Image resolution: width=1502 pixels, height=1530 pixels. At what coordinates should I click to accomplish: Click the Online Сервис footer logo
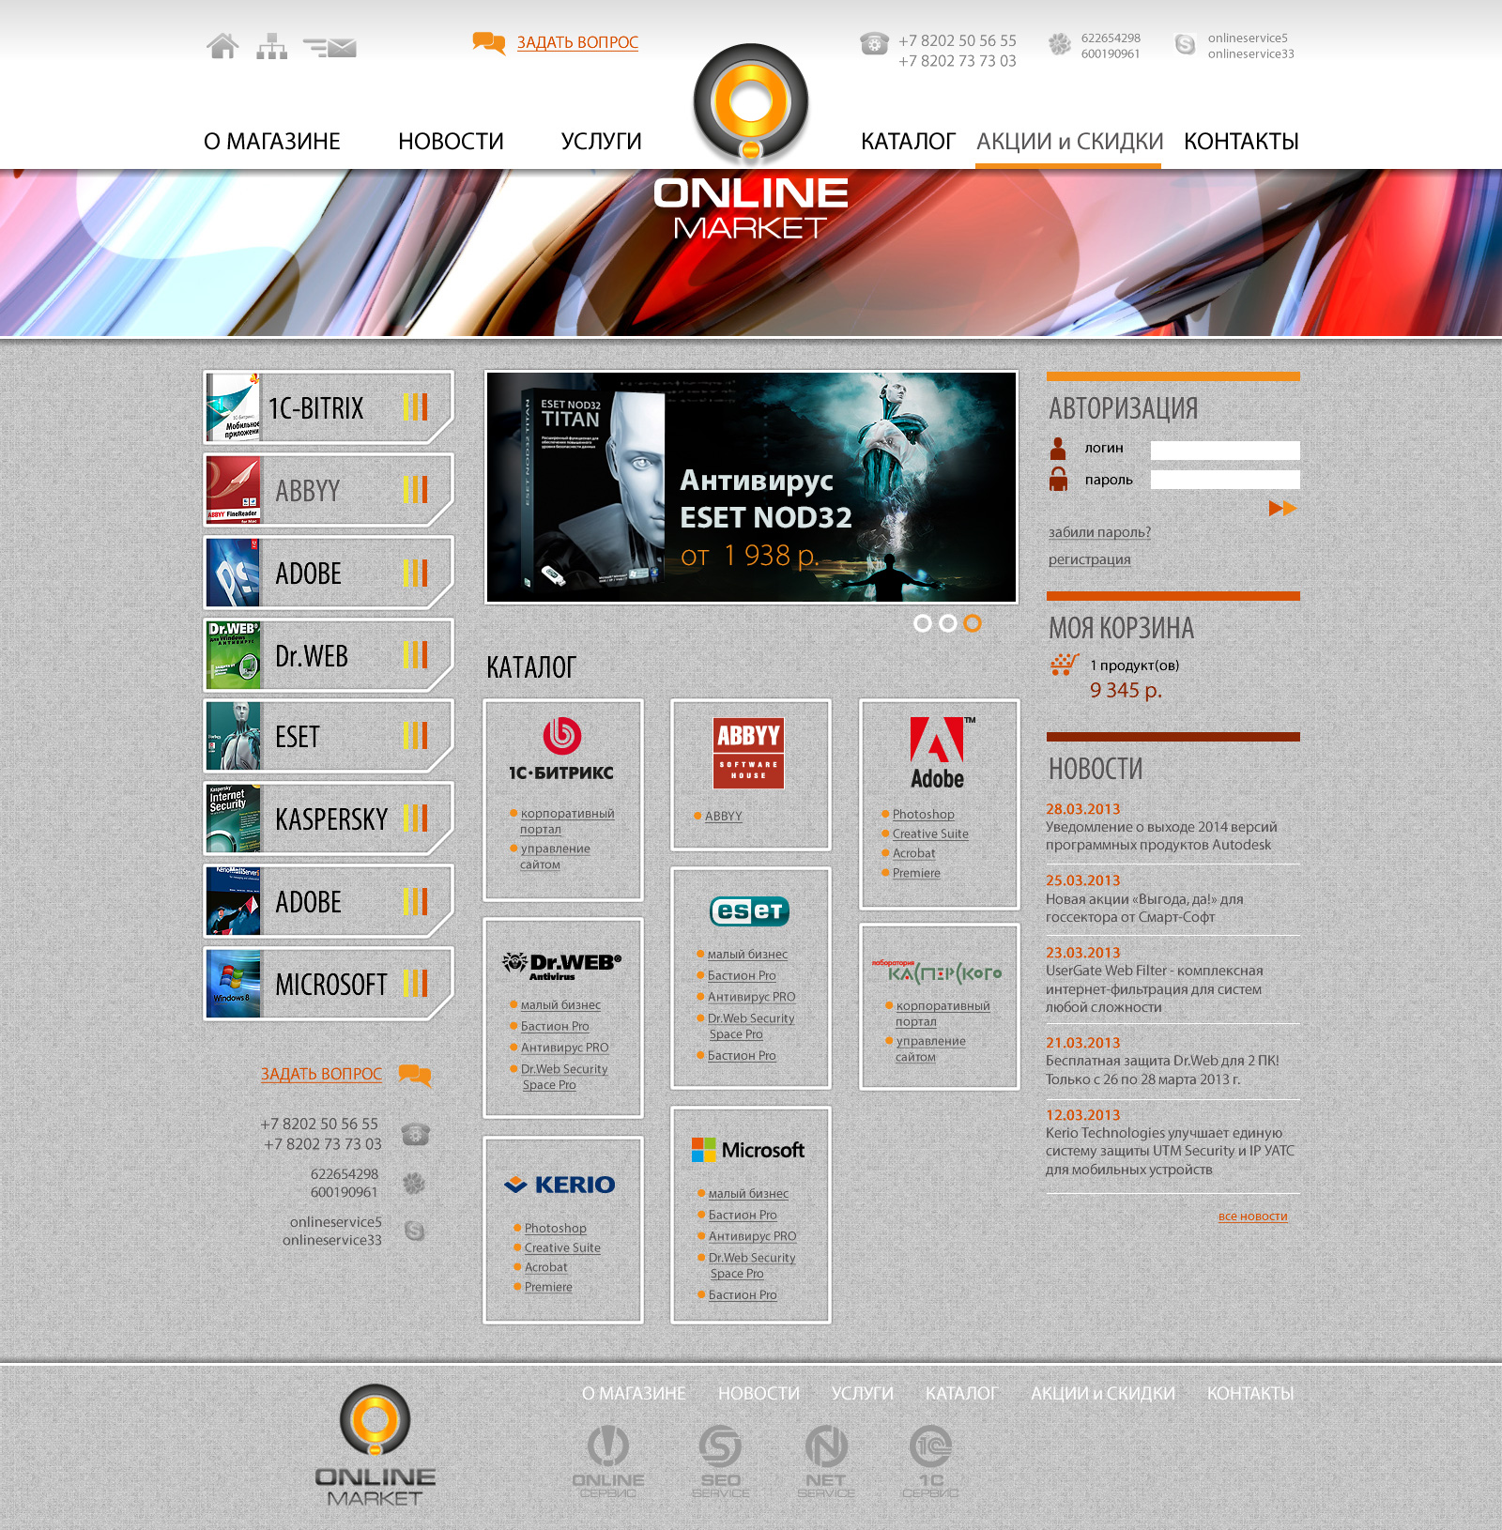(x=608, y=1461)
